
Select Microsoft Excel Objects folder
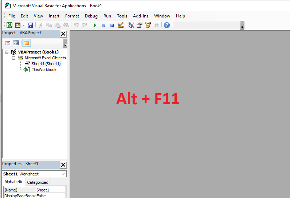tap(45, 58)
